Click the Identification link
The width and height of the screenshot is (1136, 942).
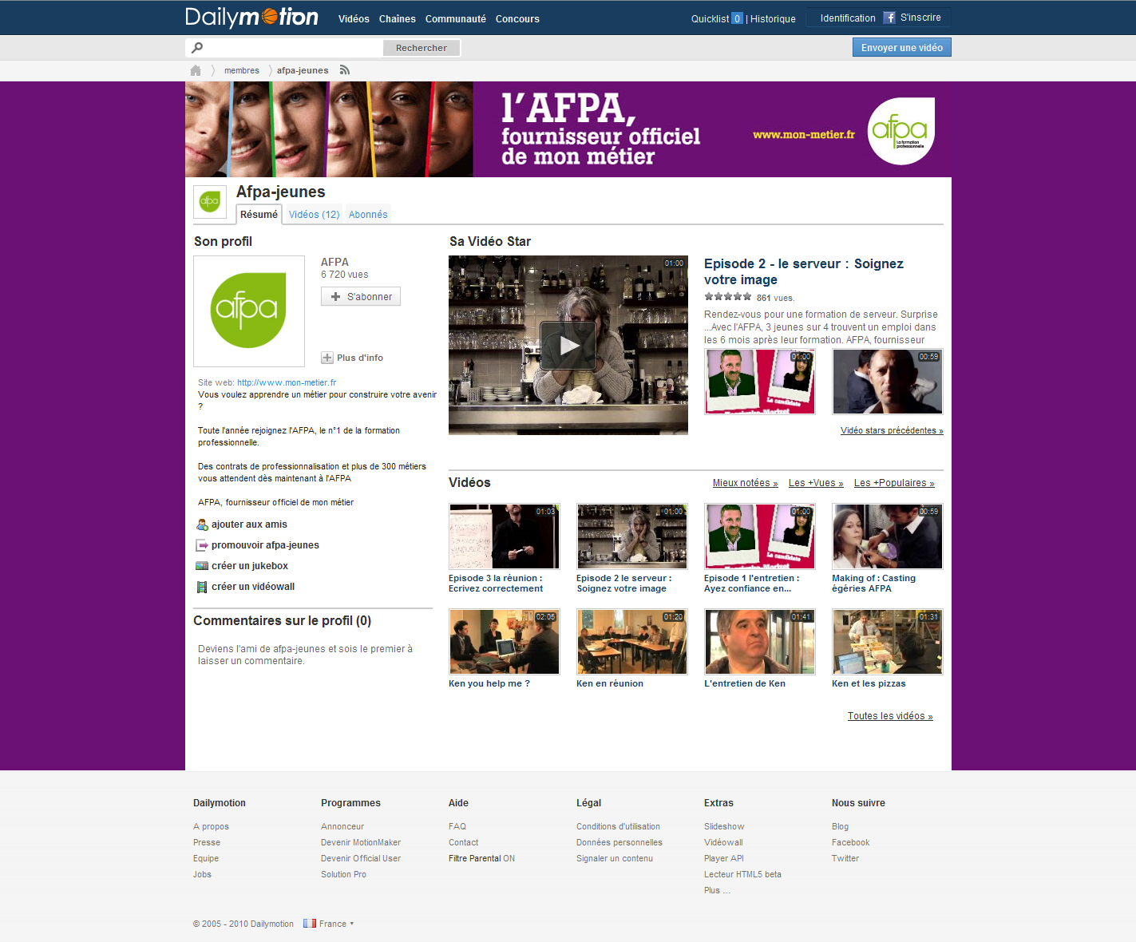click(x=848, y=18)
